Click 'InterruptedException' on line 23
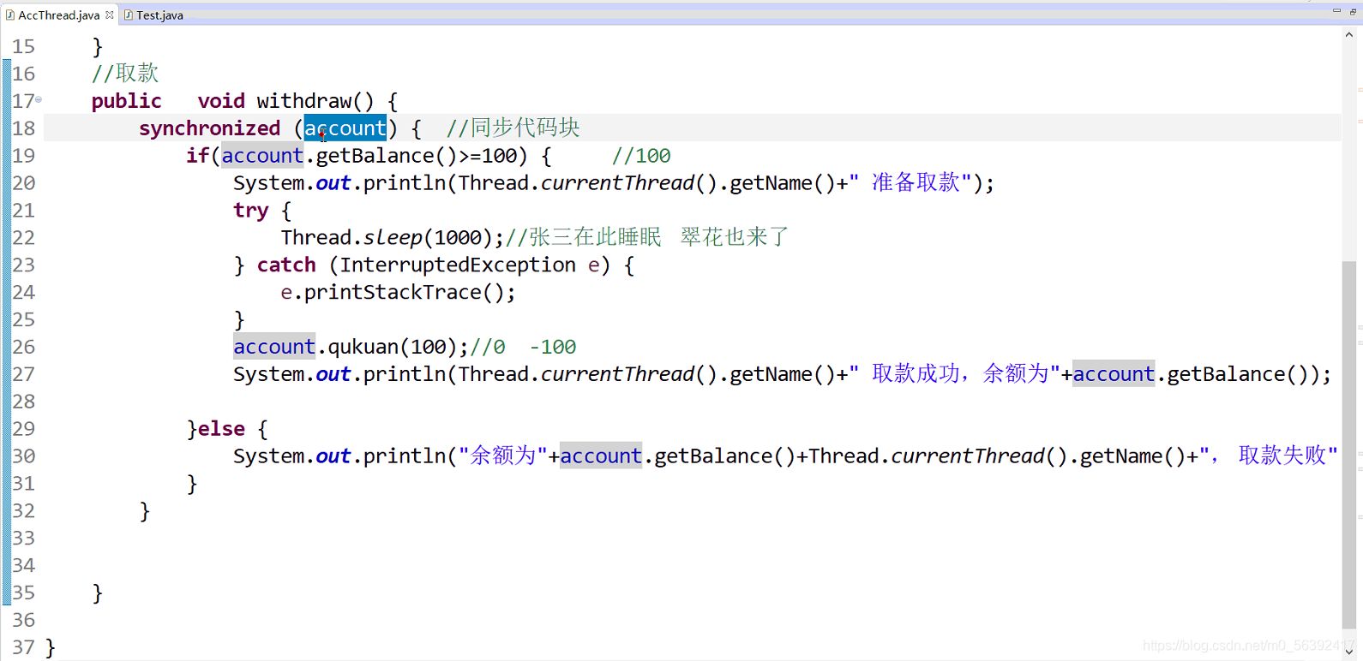Viewport: 1363px width, 661px height. tap(458, 265)
